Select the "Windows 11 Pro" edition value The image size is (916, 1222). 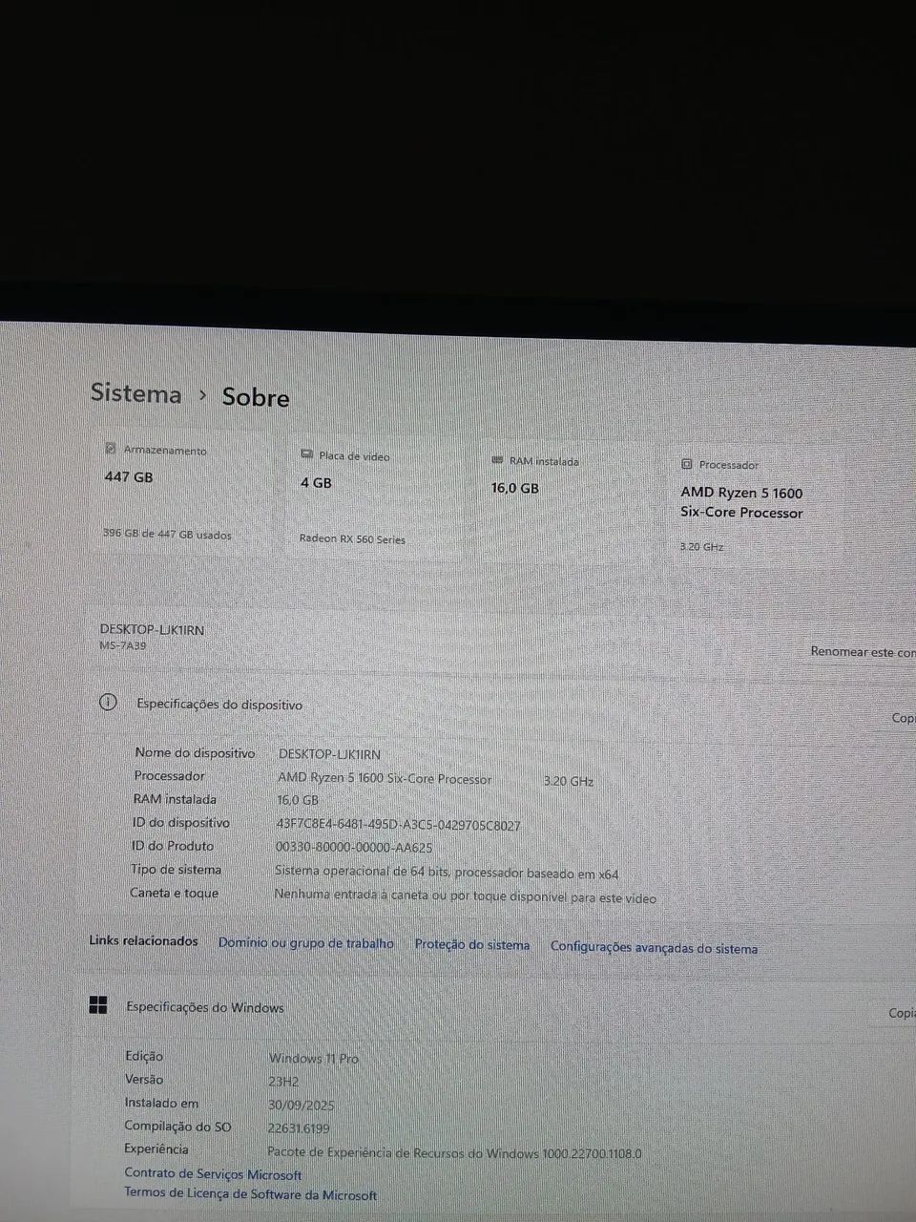(x=314, y=1059)
